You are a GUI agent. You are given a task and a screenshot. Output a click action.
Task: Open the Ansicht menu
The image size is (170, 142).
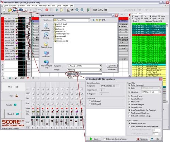pyautogui.click(x=34, y=5)
